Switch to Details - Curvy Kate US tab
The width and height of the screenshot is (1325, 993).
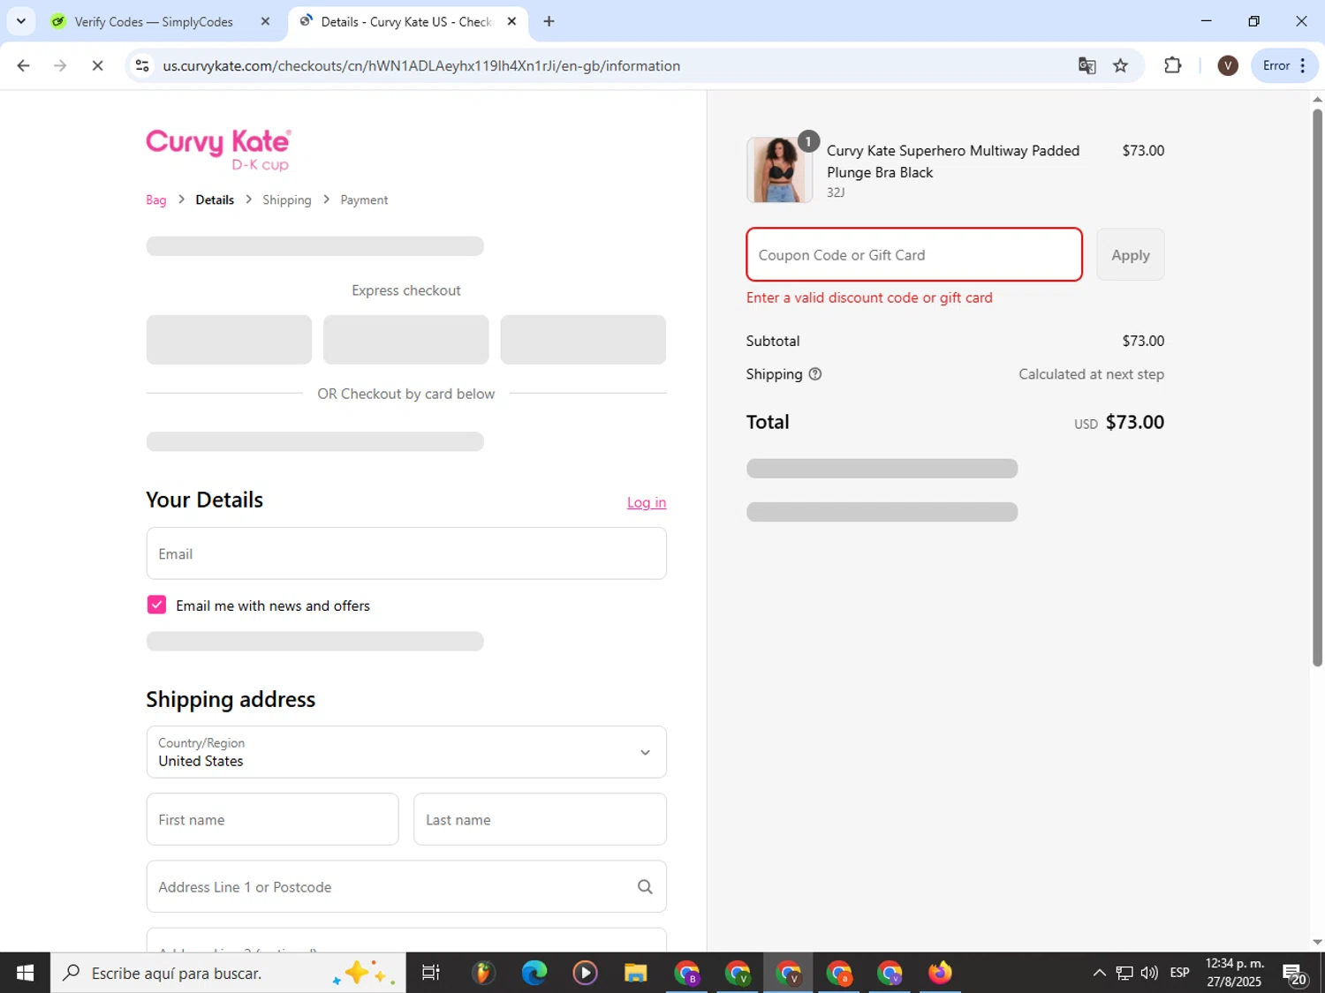406,21
